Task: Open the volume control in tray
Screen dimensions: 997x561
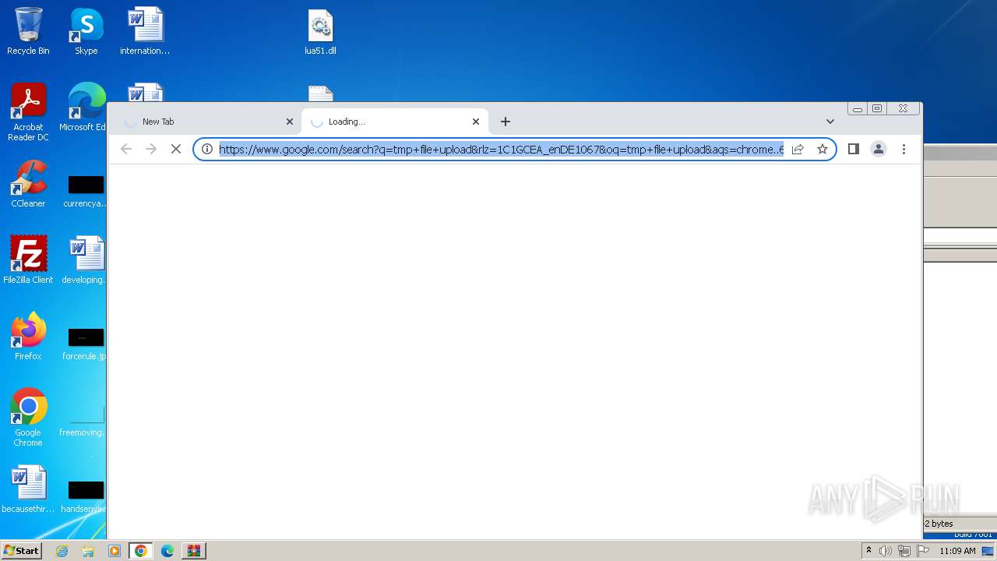Action: coord(886,551)
